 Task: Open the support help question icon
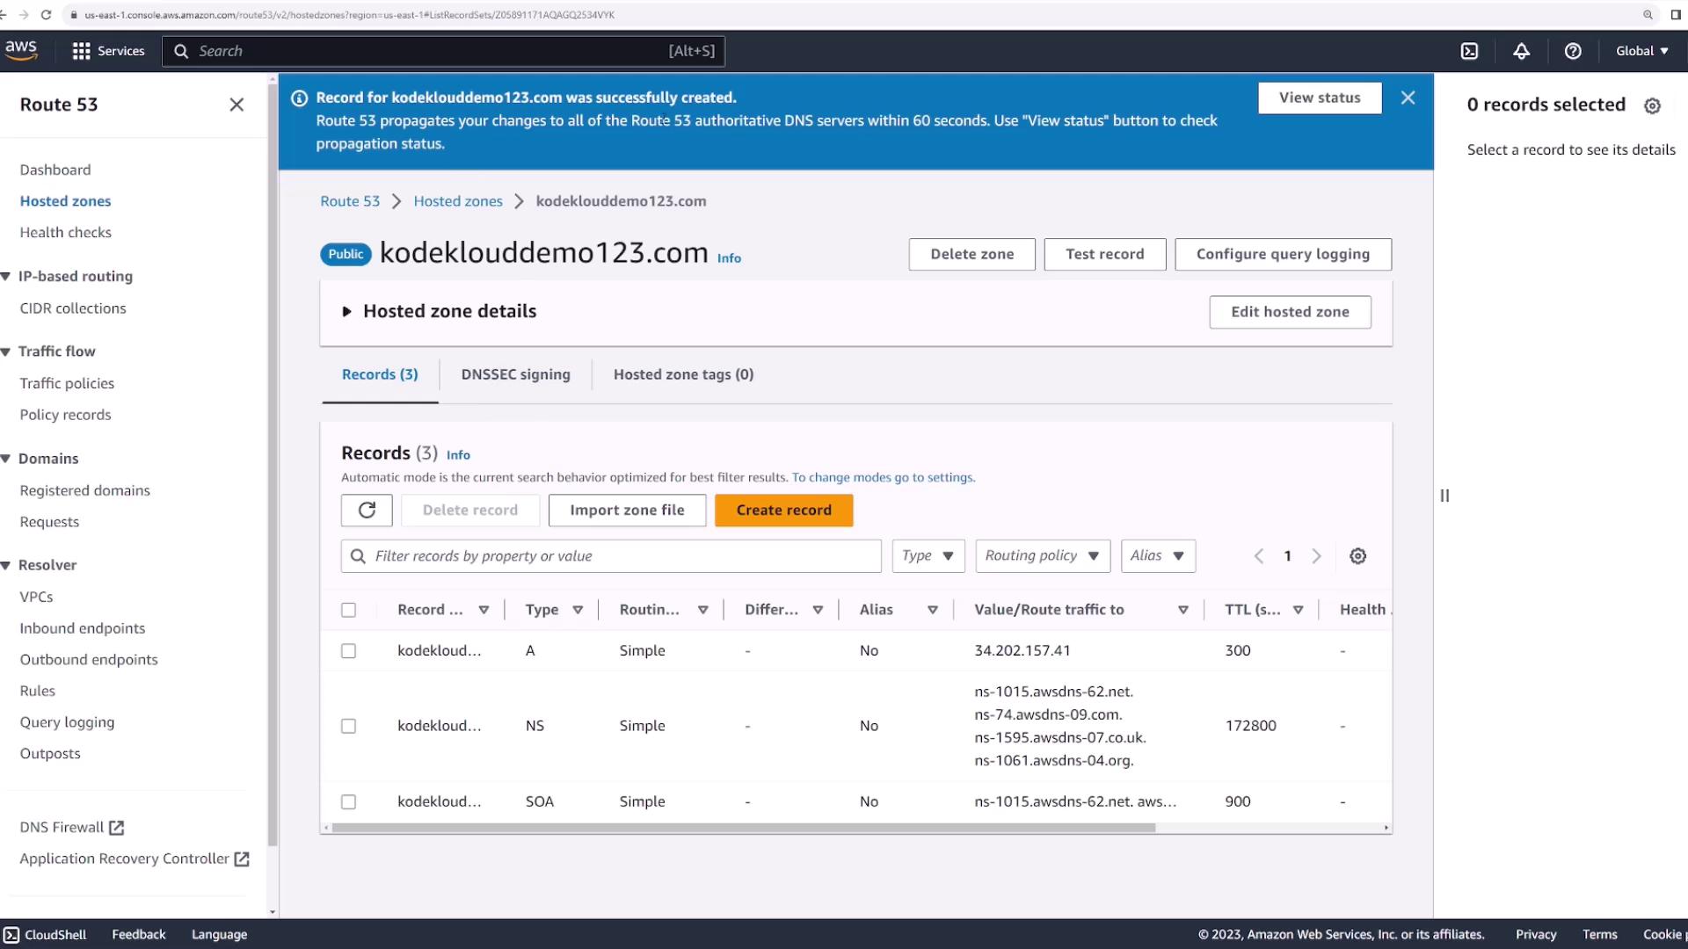[1573, 51]
